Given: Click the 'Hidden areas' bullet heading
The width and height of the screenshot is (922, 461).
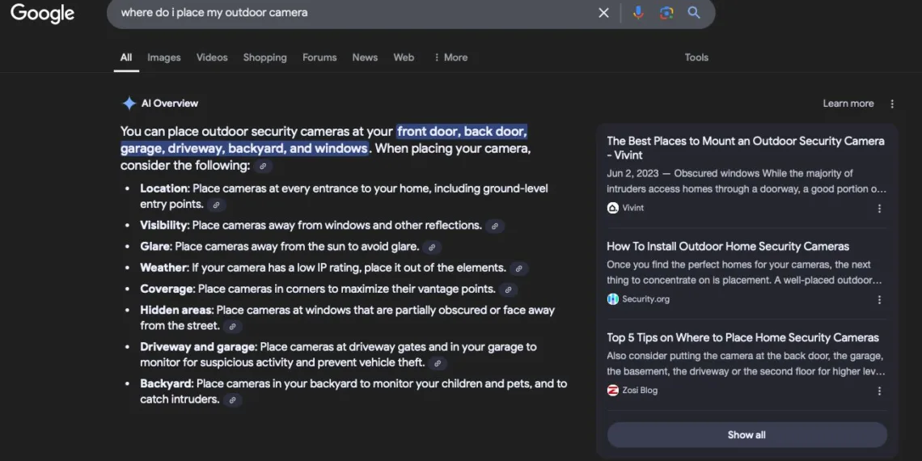Looking at the screenshot, I should click(176, 310).
